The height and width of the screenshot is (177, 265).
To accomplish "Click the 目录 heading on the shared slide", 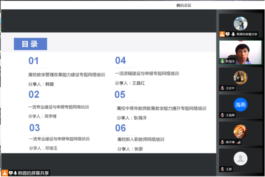I will click(31, 44).
